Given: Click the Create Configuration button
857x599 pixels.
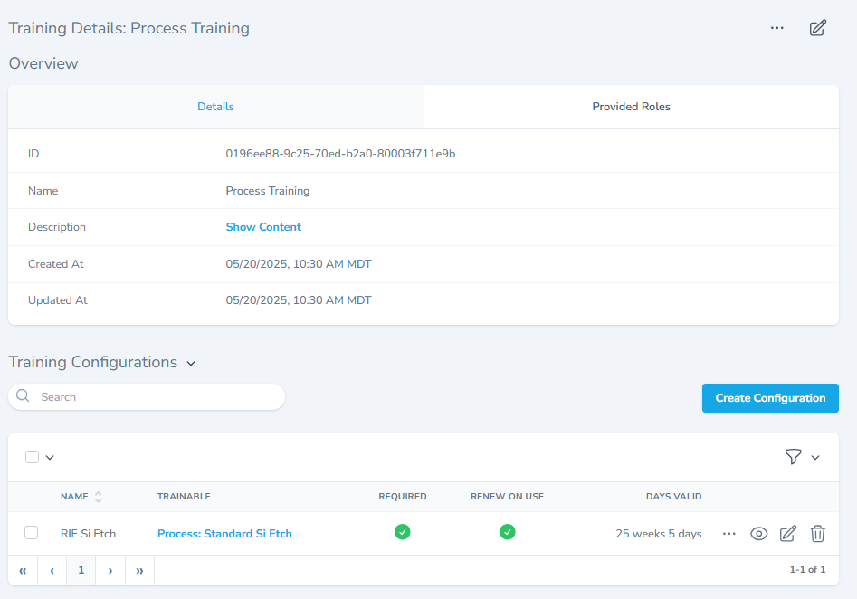Looking at the screenshot, I should pos(770,398).
